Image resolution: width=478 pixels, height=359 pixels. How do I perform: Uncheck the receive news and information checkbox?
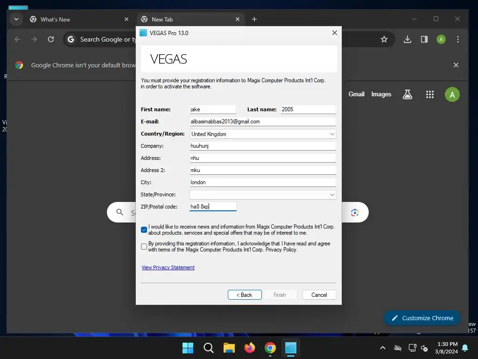pyautogui.click(x=144, y=230)
